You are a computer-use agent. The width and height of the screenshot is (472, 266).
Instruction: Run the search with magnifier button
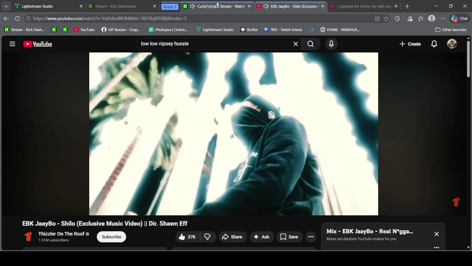pyautogui.click(x=310, y=44)
